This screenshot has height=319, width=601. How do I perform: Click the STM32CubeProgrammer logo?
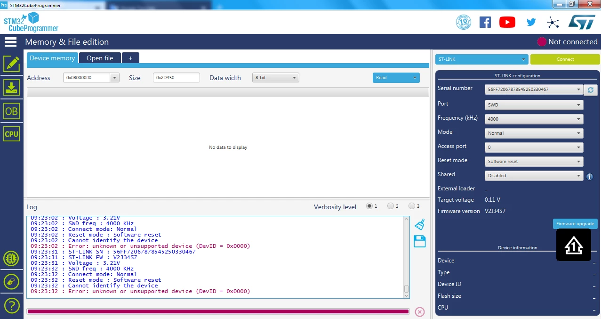(x=31, y=22)
